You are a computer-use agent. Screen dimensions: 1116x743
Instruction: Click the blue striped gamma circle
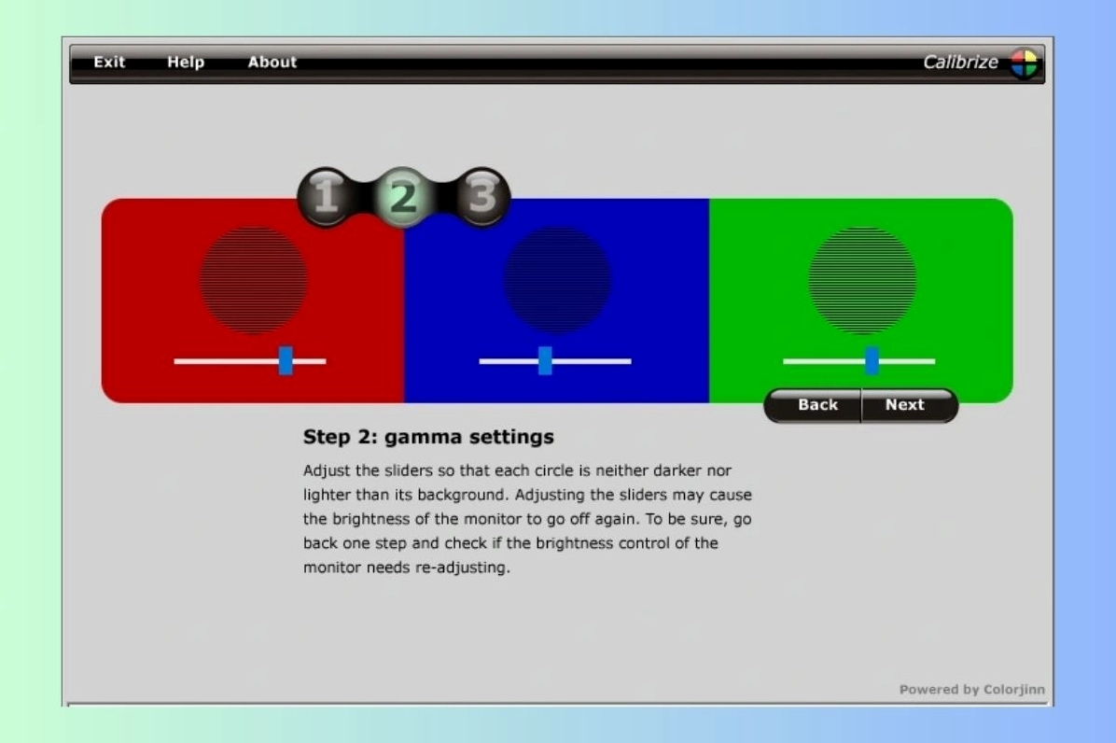557,280
